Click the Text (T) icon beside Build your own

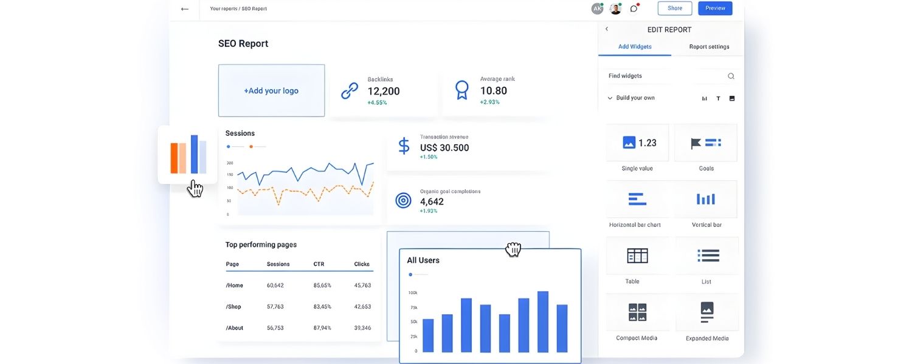pos(718,98)
